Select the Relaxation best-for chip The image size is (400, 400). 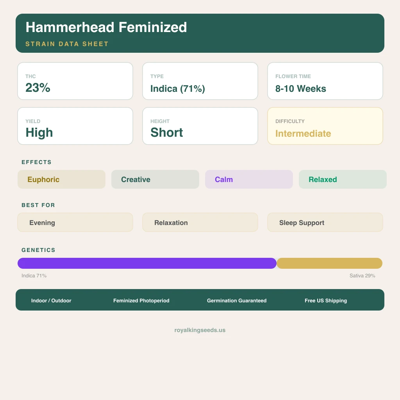click(200, 222)
